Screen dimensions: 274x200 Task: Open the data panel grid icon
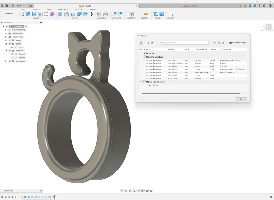pyautogui.click(x=2, y=5)
